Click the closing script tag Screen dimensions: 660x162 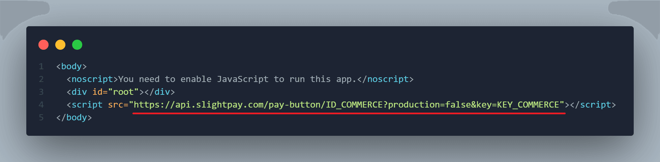(593, 105)
